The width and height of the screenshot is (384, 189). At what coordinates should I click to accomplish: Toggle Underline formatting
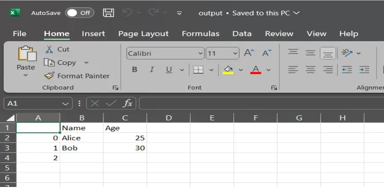(x=169, y=70)
